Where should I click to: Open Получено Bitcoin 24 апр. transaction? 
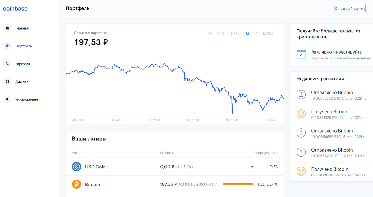click(x=332, y=114)
